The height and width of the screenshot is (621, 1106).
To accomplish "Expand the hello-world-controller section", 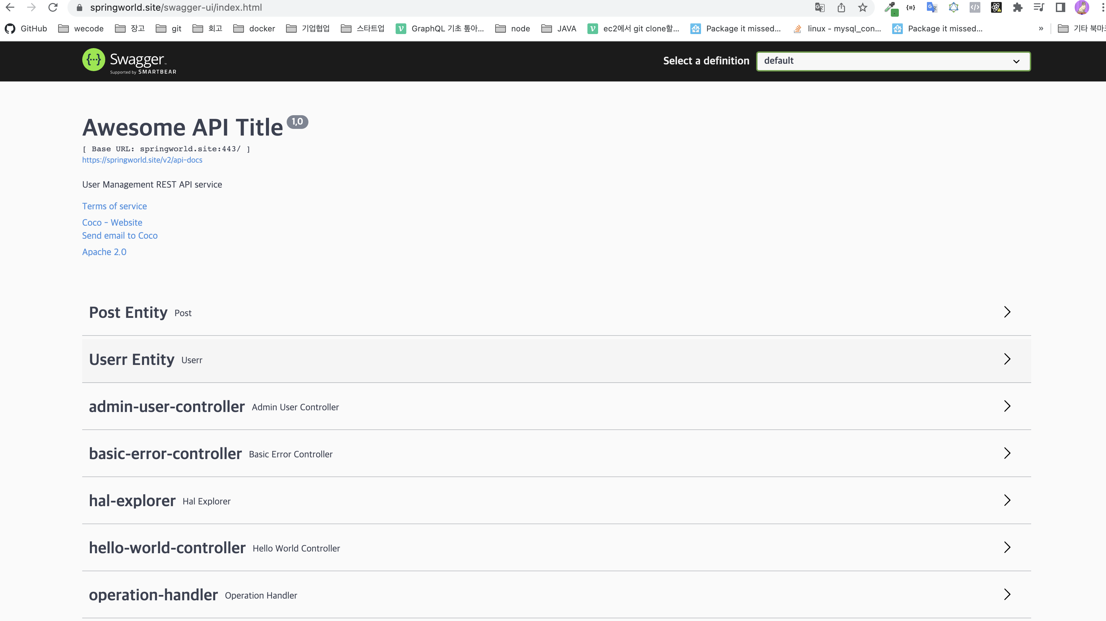I will pyautogui.click(x=1006, y=547).
